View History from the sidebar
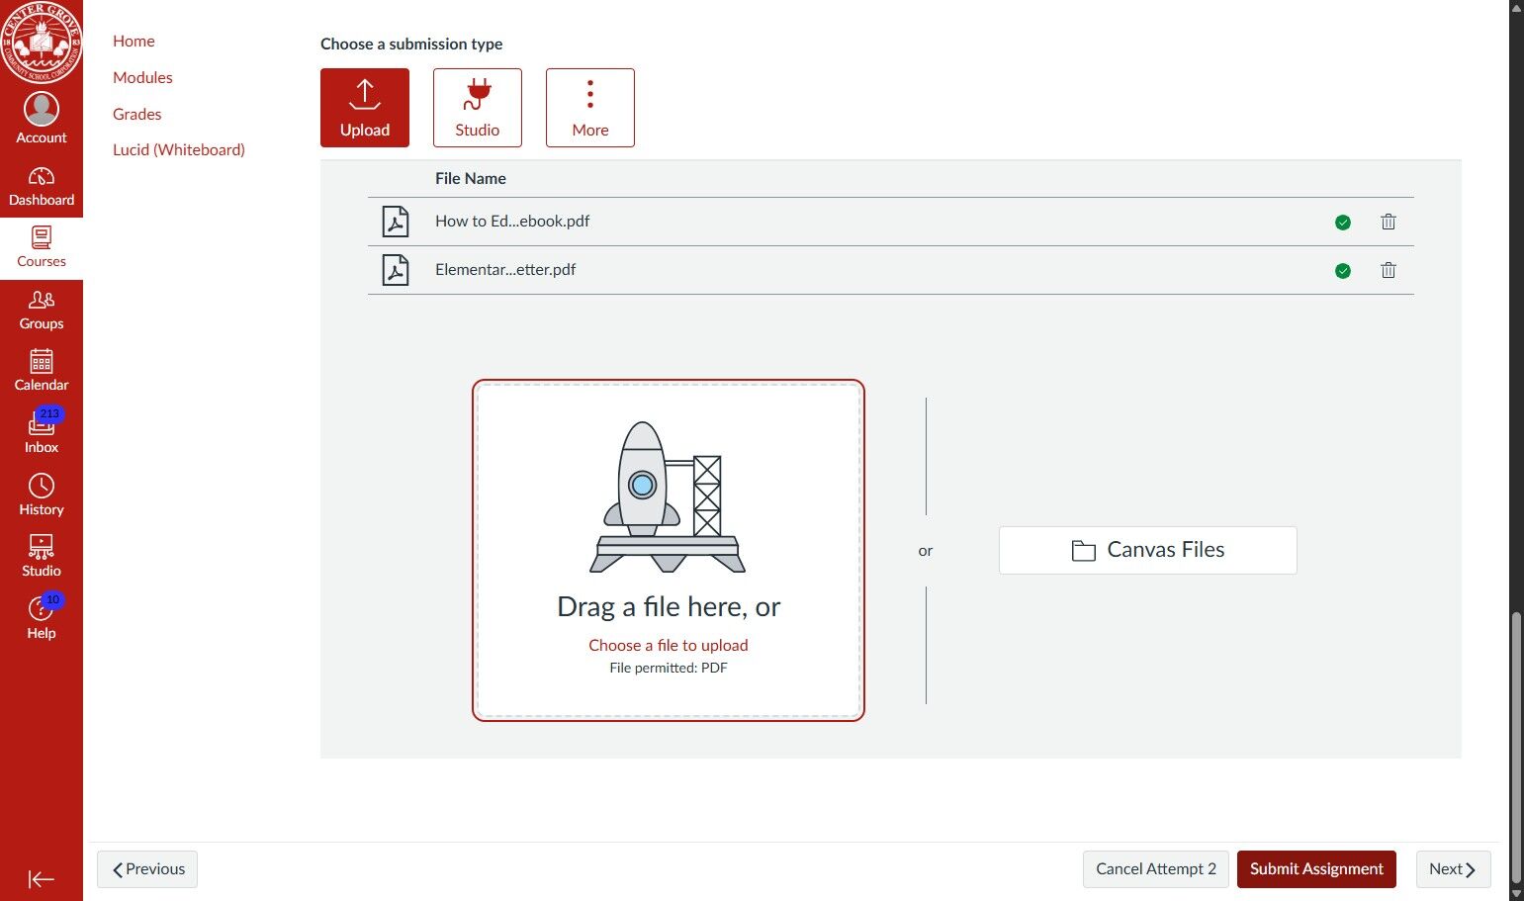 pyautogui.click(x=41, y=494)
